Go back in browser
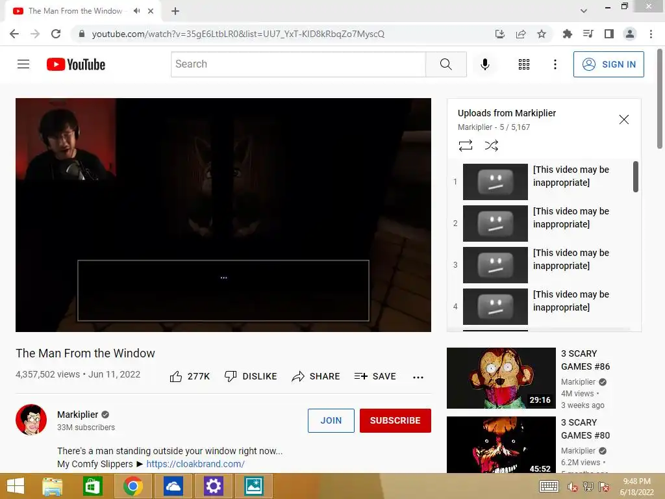The image size is (665, 499). coord(14,34)
